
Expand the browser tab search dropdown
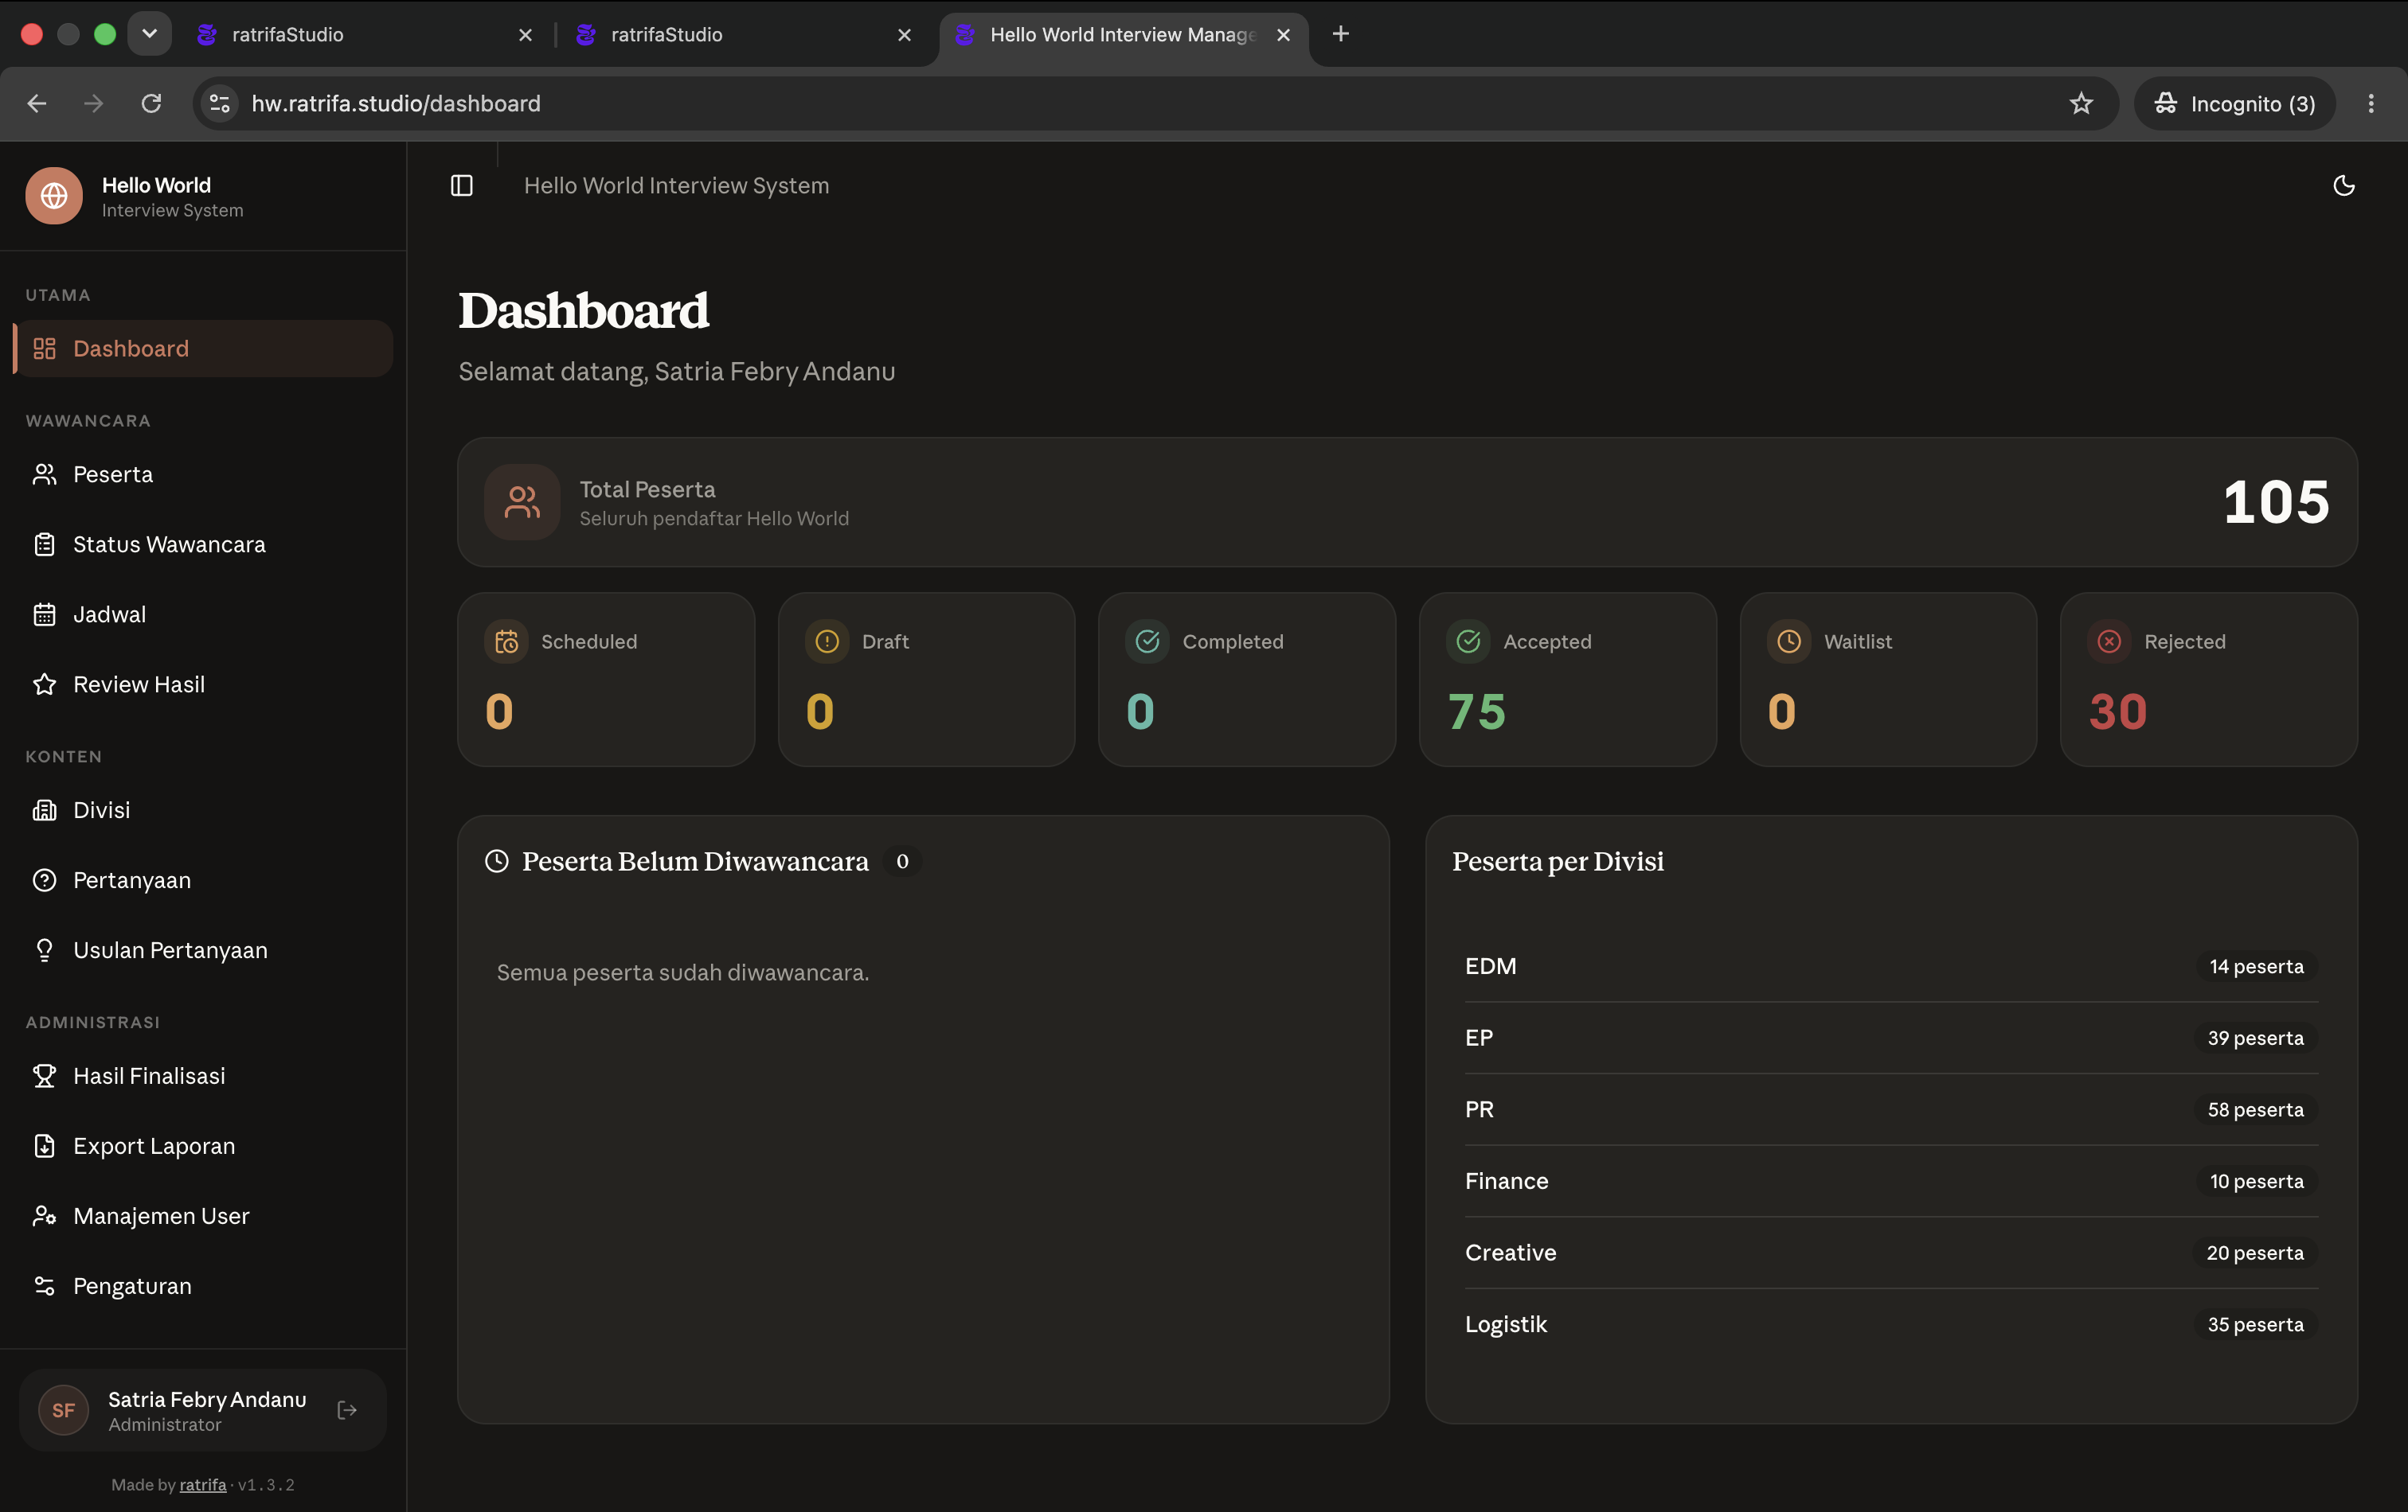tap(149, 34)
